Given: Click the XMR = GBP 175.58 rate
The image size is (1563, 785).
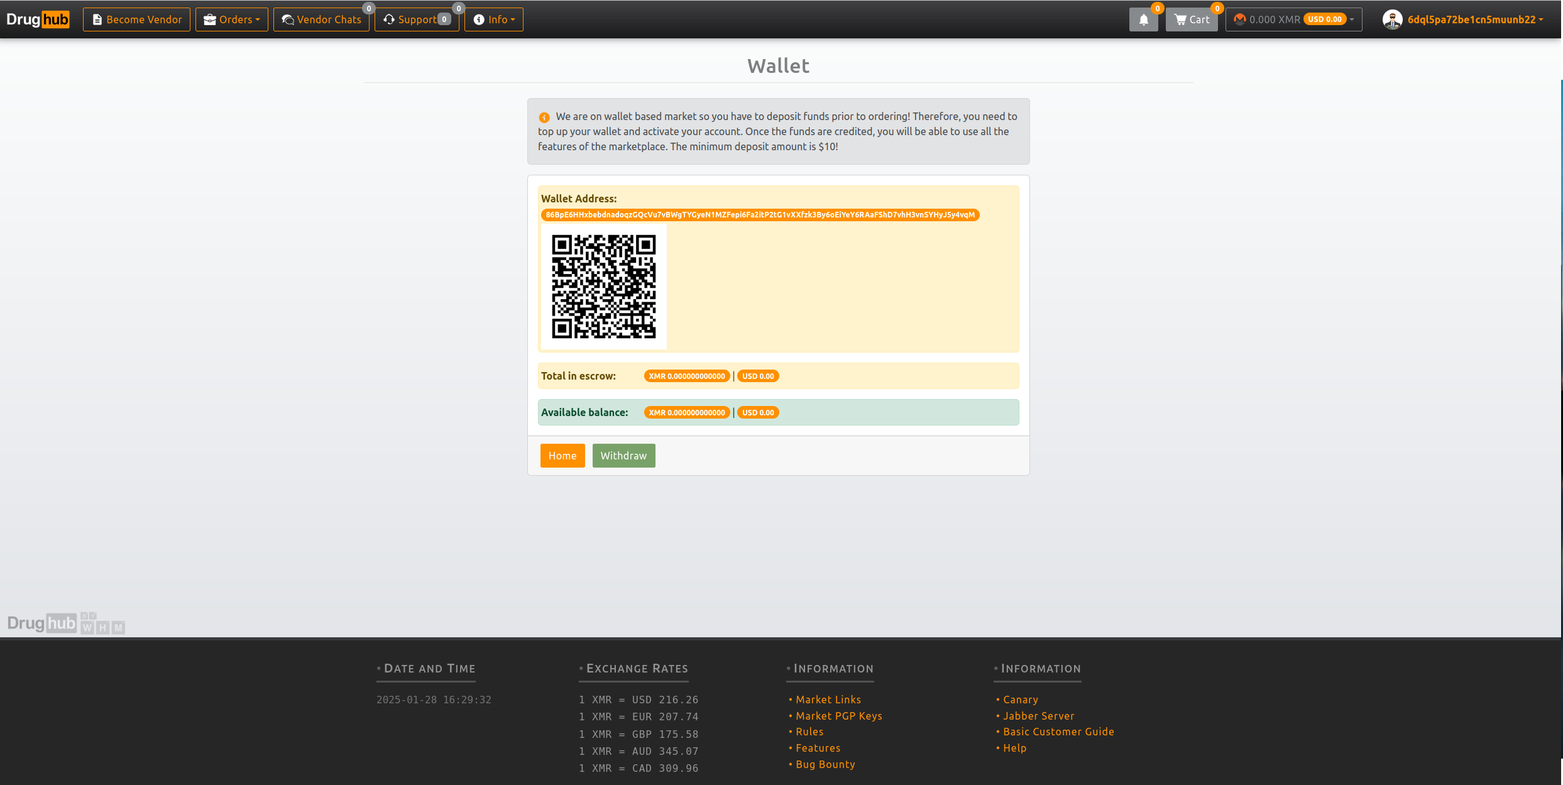Looking at the screenshot, I should 639,734.
